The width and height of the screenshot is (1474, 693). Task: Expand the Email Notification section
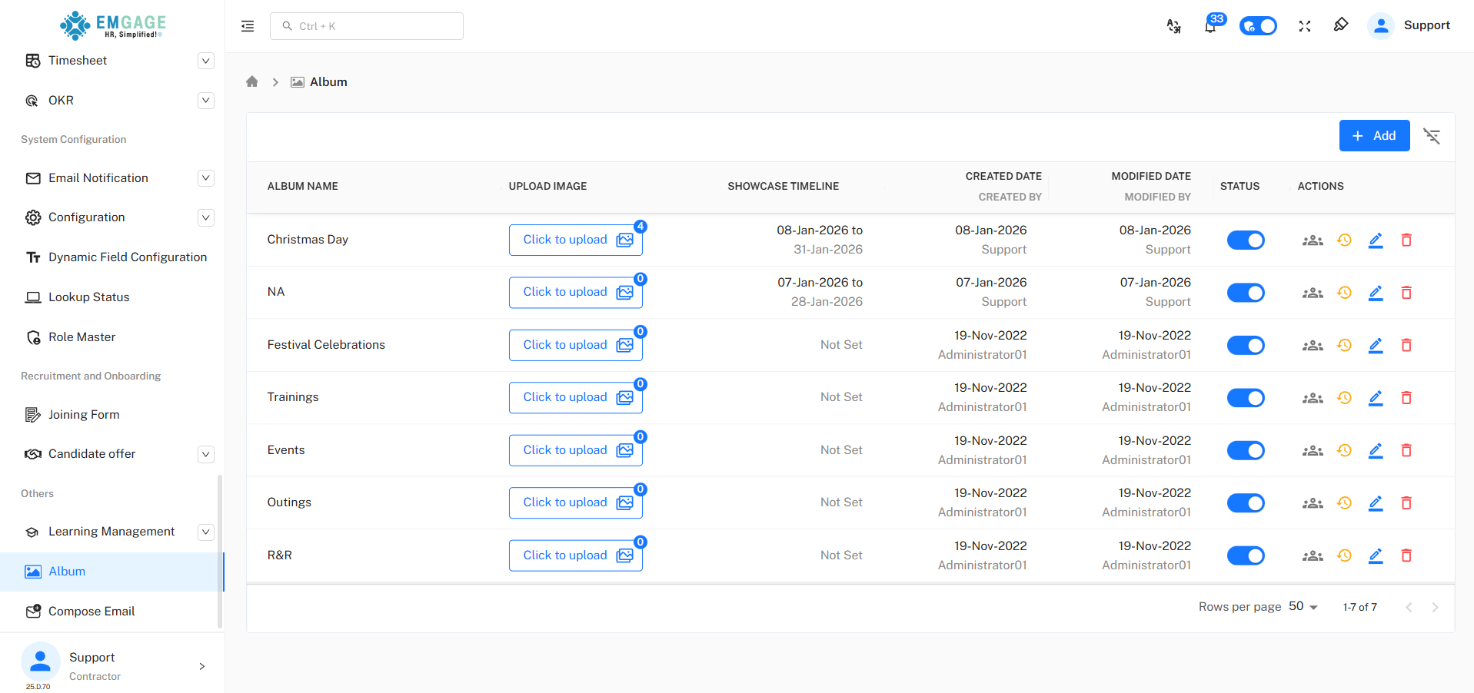click(205, 178)
